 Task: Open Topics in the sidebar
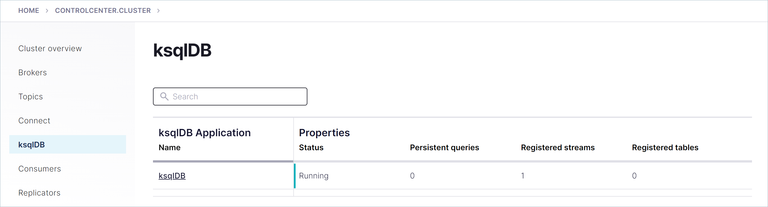click(30, 97)
